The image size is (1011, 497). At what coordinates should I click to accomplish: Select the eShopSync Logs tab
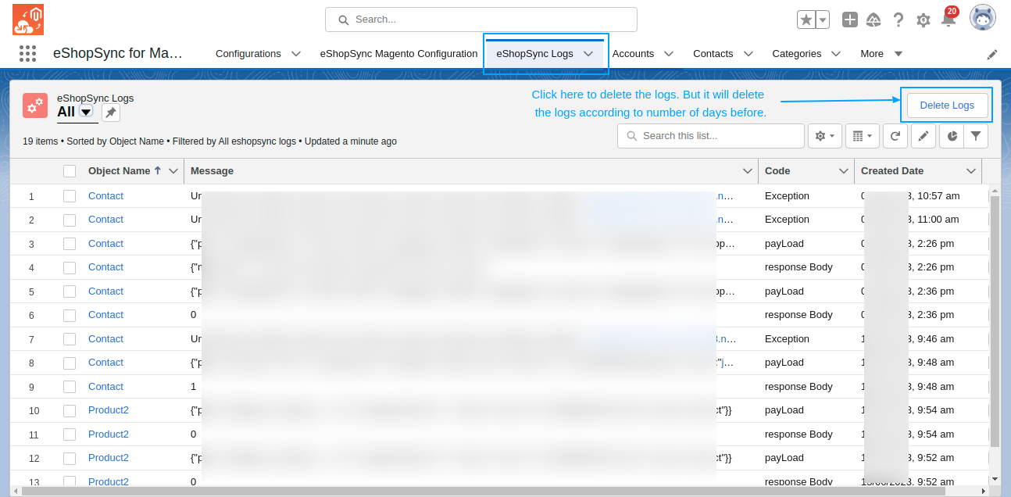click(x=534, y=54)
